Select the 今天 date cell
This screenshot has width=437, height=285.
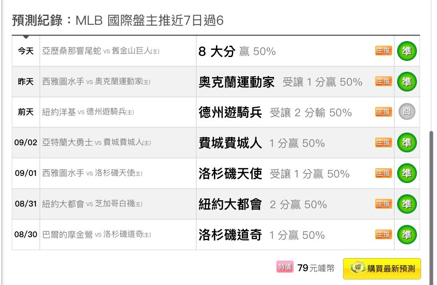(26, 51)
